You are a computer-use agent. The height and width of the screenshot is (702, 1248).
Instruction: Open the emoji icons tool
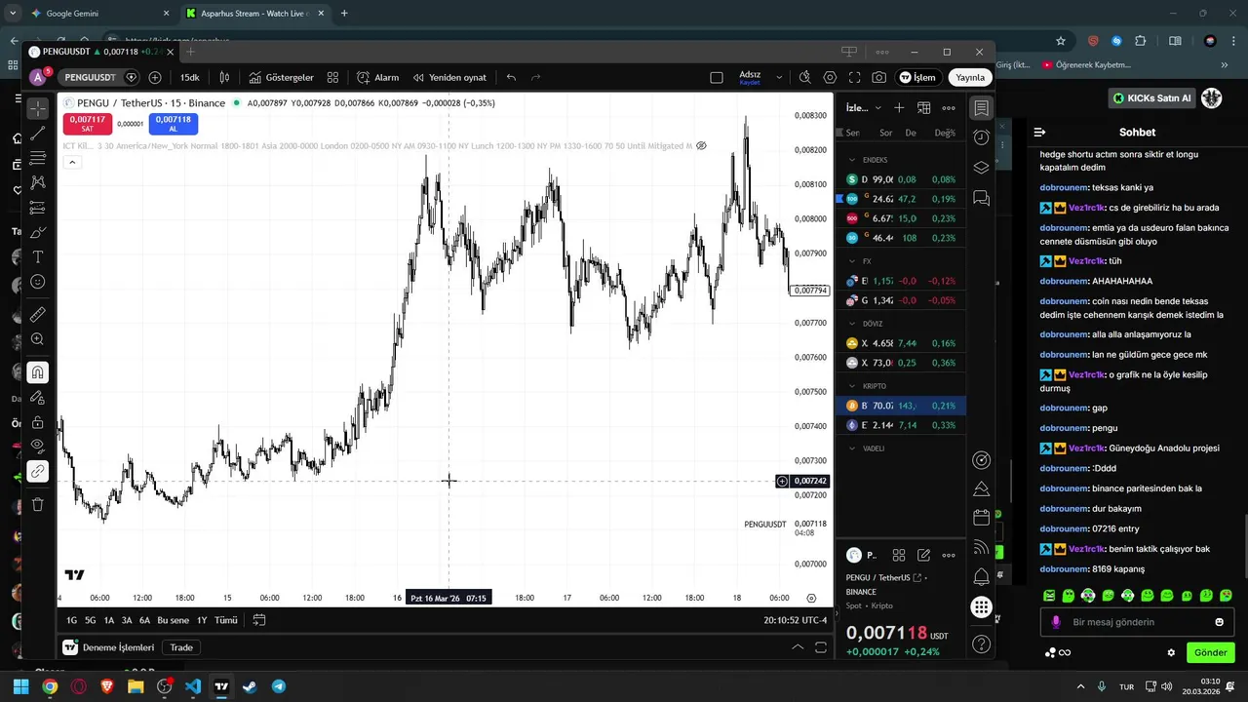pyautogui.click(x=37, y=282)
